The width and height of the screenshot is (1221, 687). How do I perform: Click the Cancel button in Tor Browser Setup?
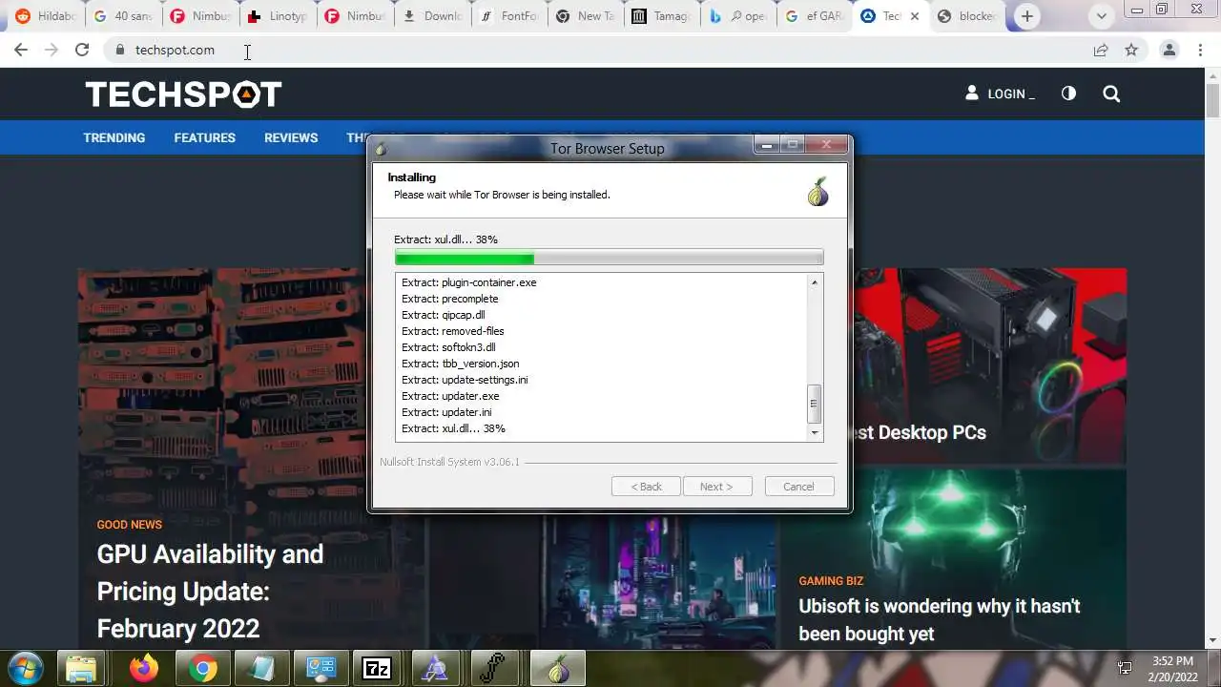(x=798, y=487)
